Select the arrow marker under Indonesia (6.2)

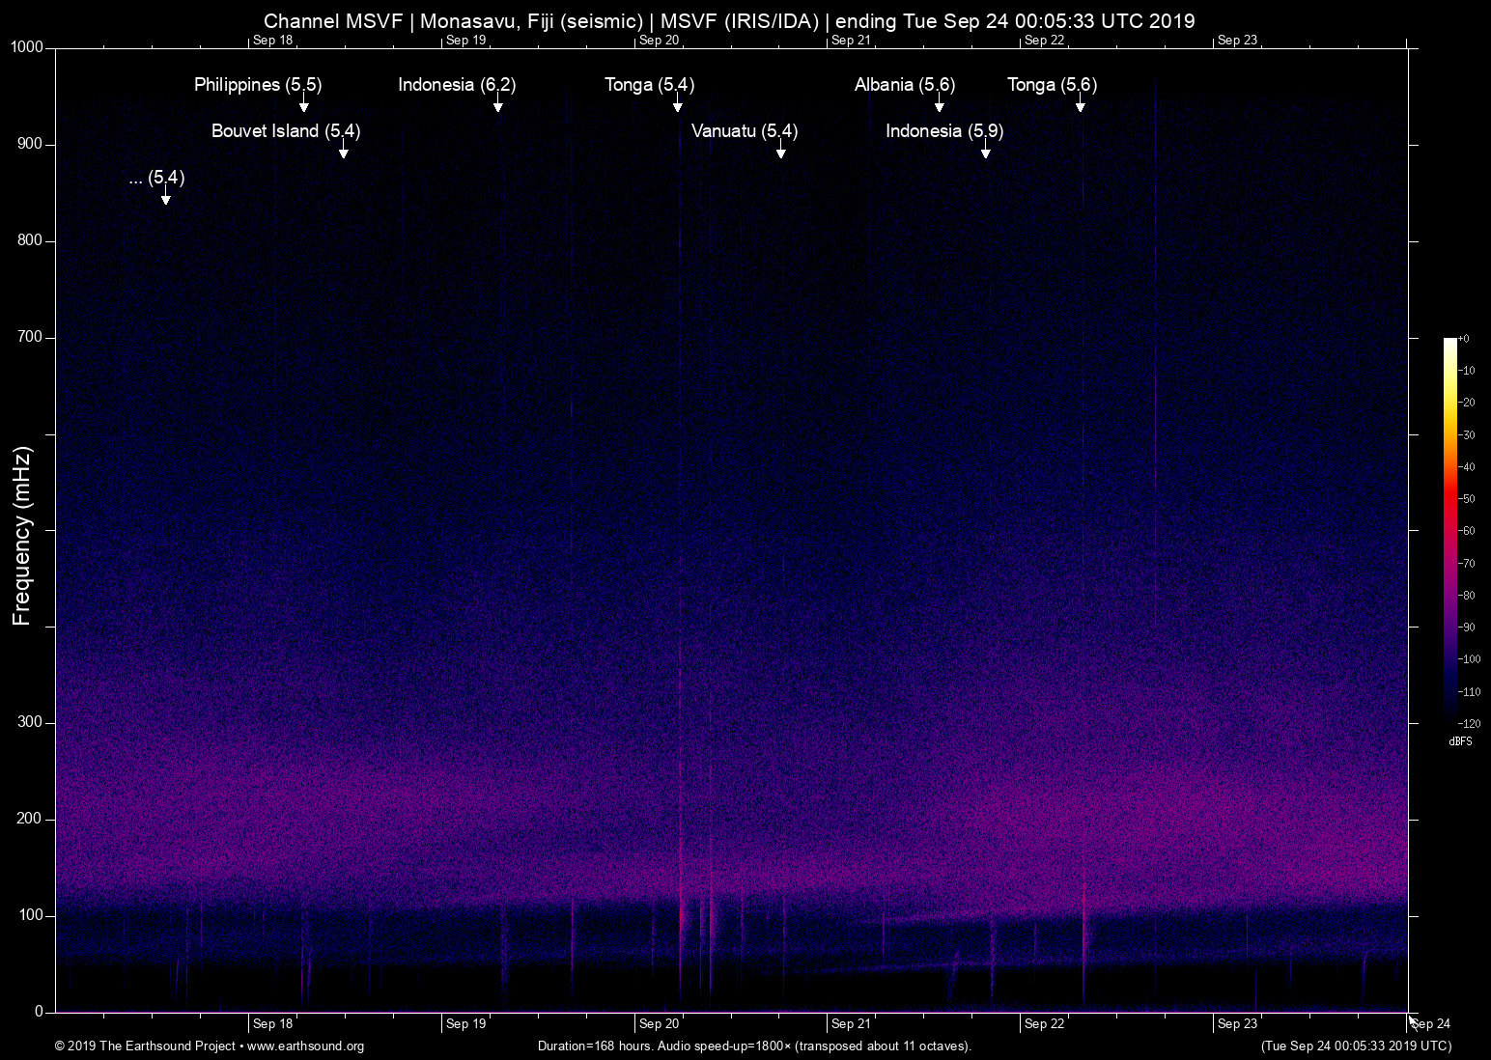497,105
